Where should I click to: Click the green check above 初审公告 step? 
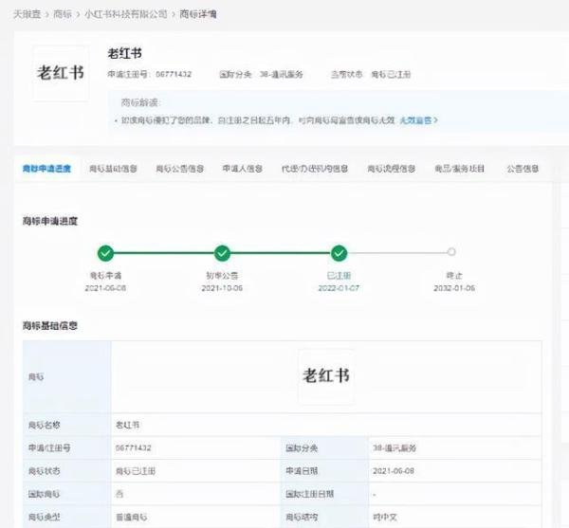point(222,253)
